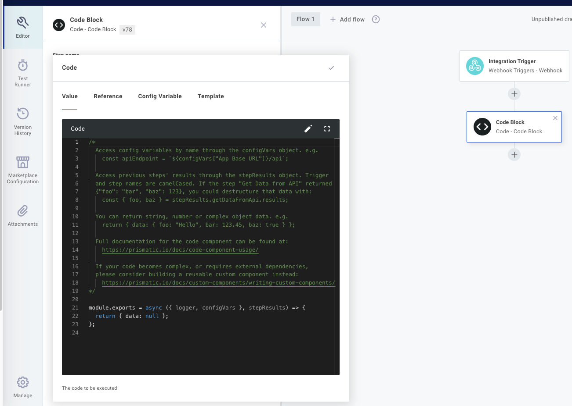
Task: Click the 'Code - Code Block' subtitle text
Action: (93, 29)
